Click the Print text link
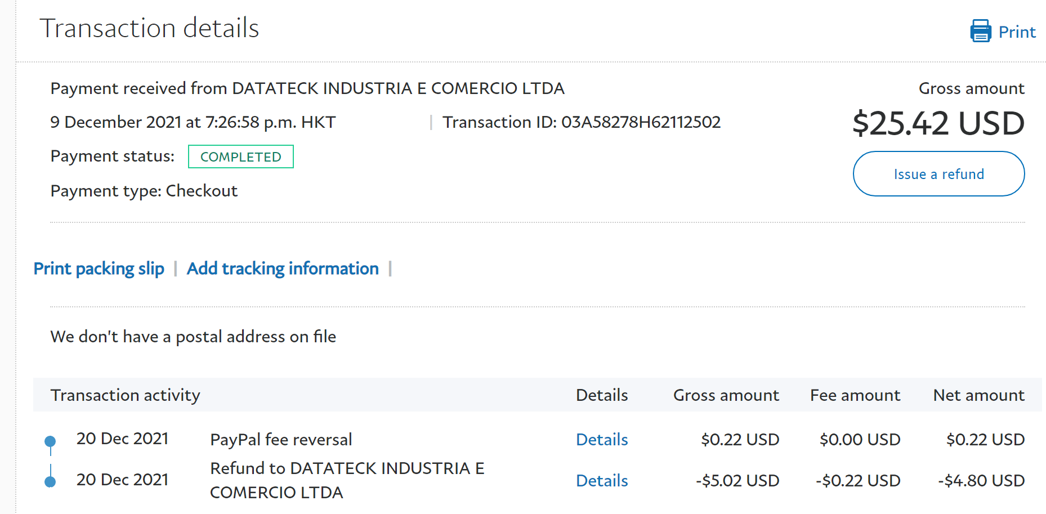This screenshot has height=514, width=1046. 1017,32
